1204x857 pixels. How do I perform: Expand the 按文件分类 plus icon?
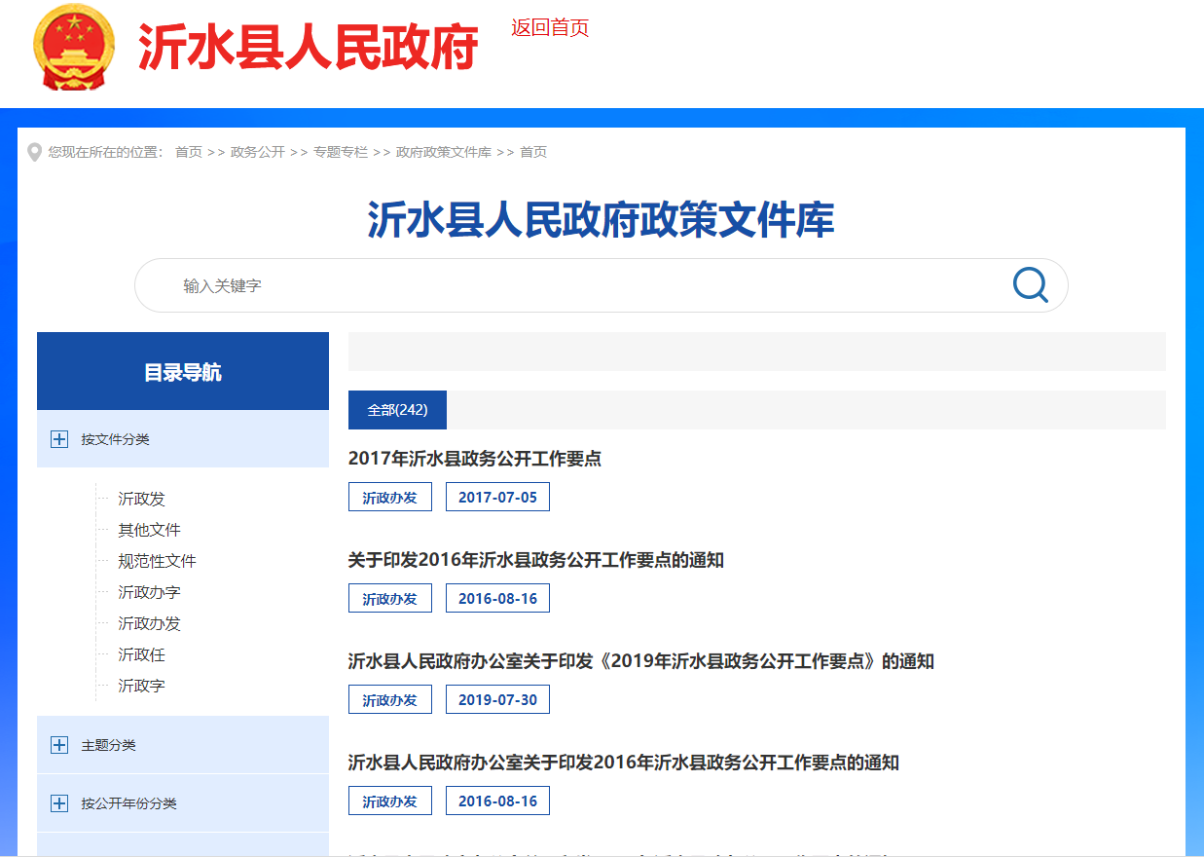click(x=59, y=439)
